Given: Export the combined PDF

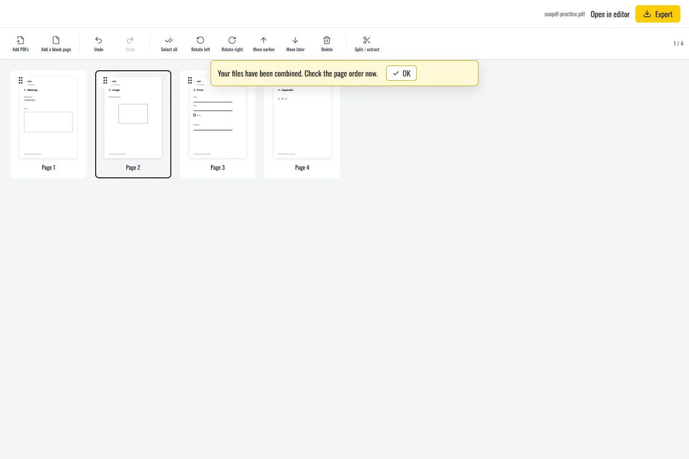Looking at the screenshot, I should click(658, 14).
